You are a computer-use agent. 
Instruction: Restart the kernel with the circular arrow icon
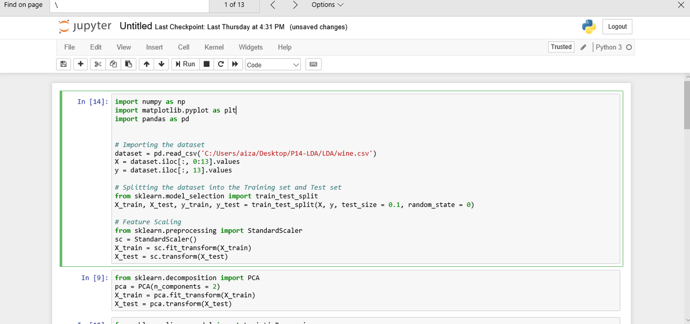click(220, 64)
